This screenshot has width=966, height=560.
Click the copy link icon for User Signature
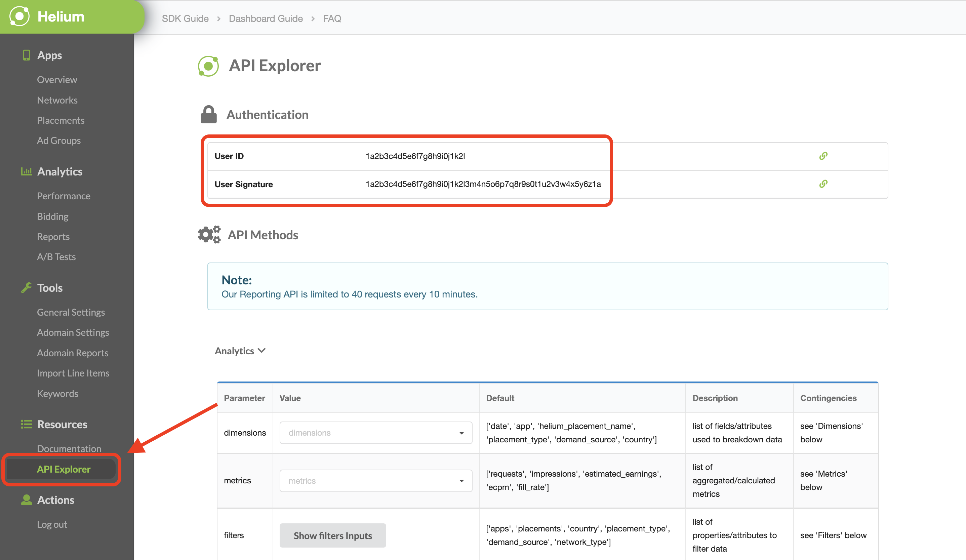tap(823, 184)
